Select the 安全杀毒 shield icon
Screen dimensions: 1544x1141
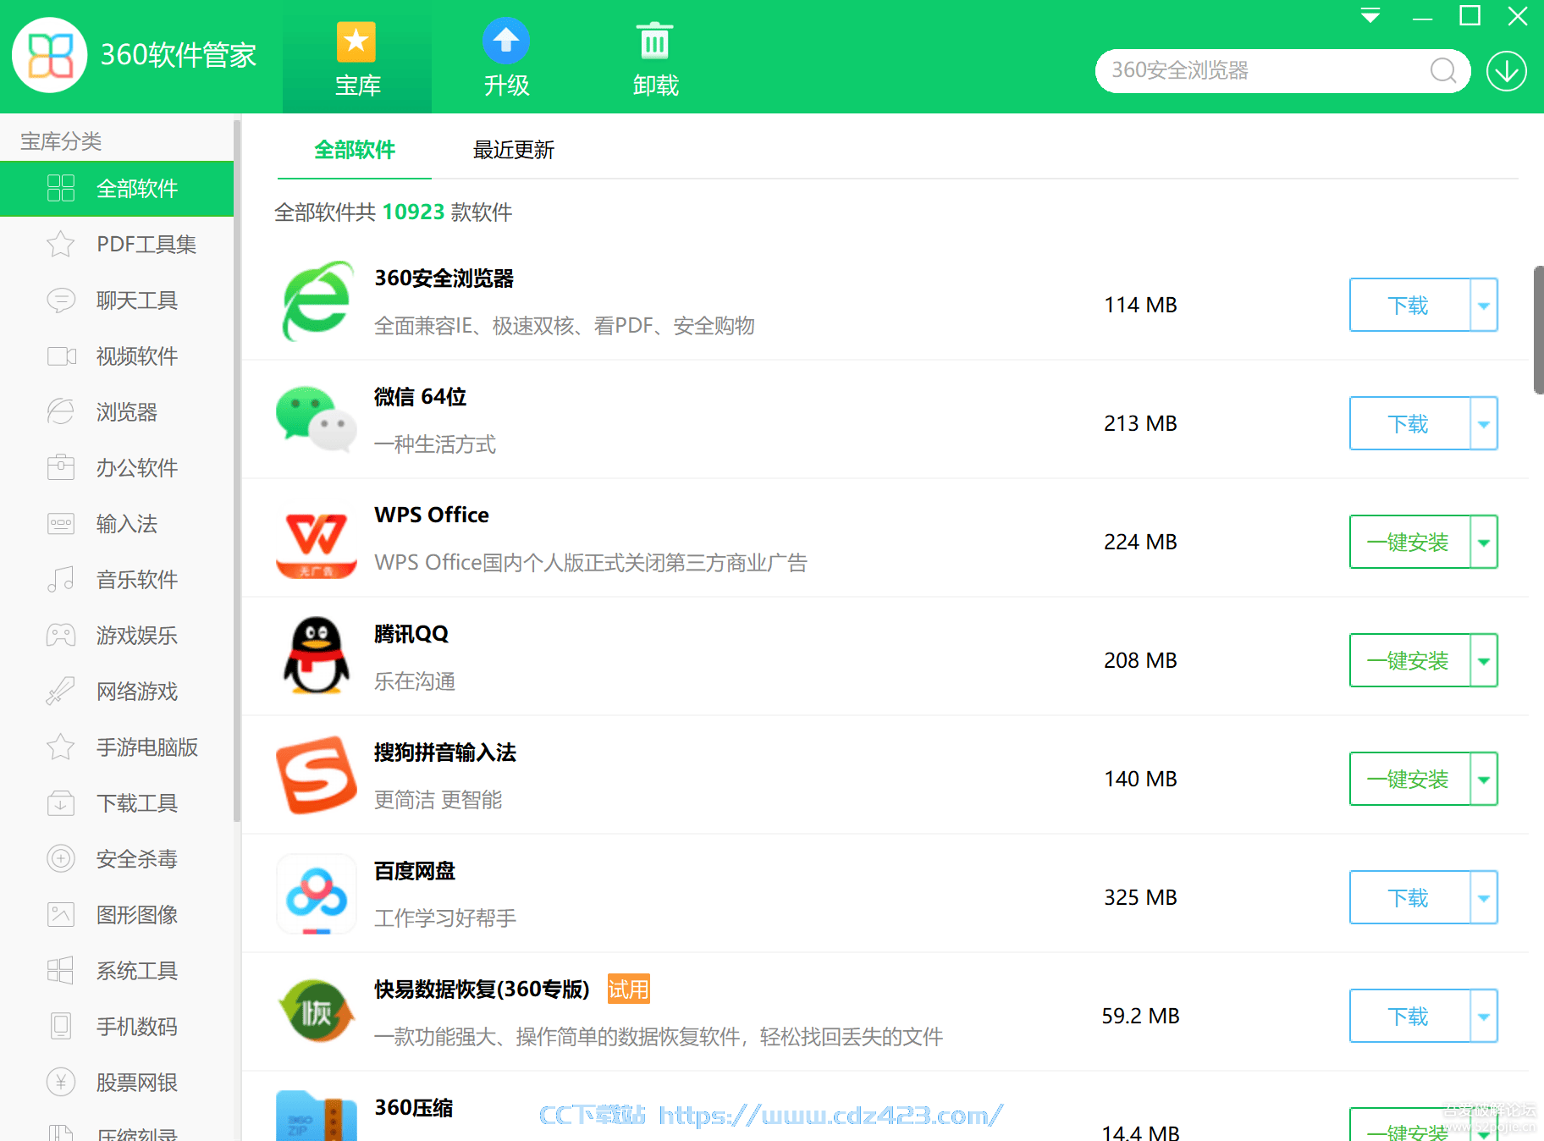pos(61,859)
